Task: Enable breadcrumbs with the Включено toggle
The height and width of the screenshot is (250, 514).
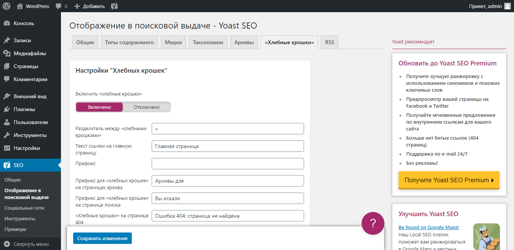Action: click(99, 107)
